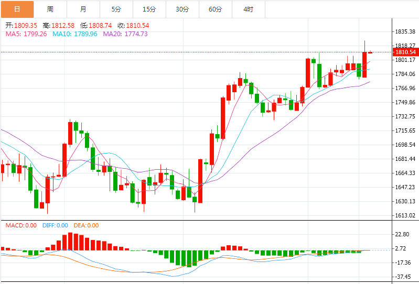Click the MA10: 1789.96 indicator label
Image resolution: width=419 pixels, height=284 pixels.
(x=75, y=34)
